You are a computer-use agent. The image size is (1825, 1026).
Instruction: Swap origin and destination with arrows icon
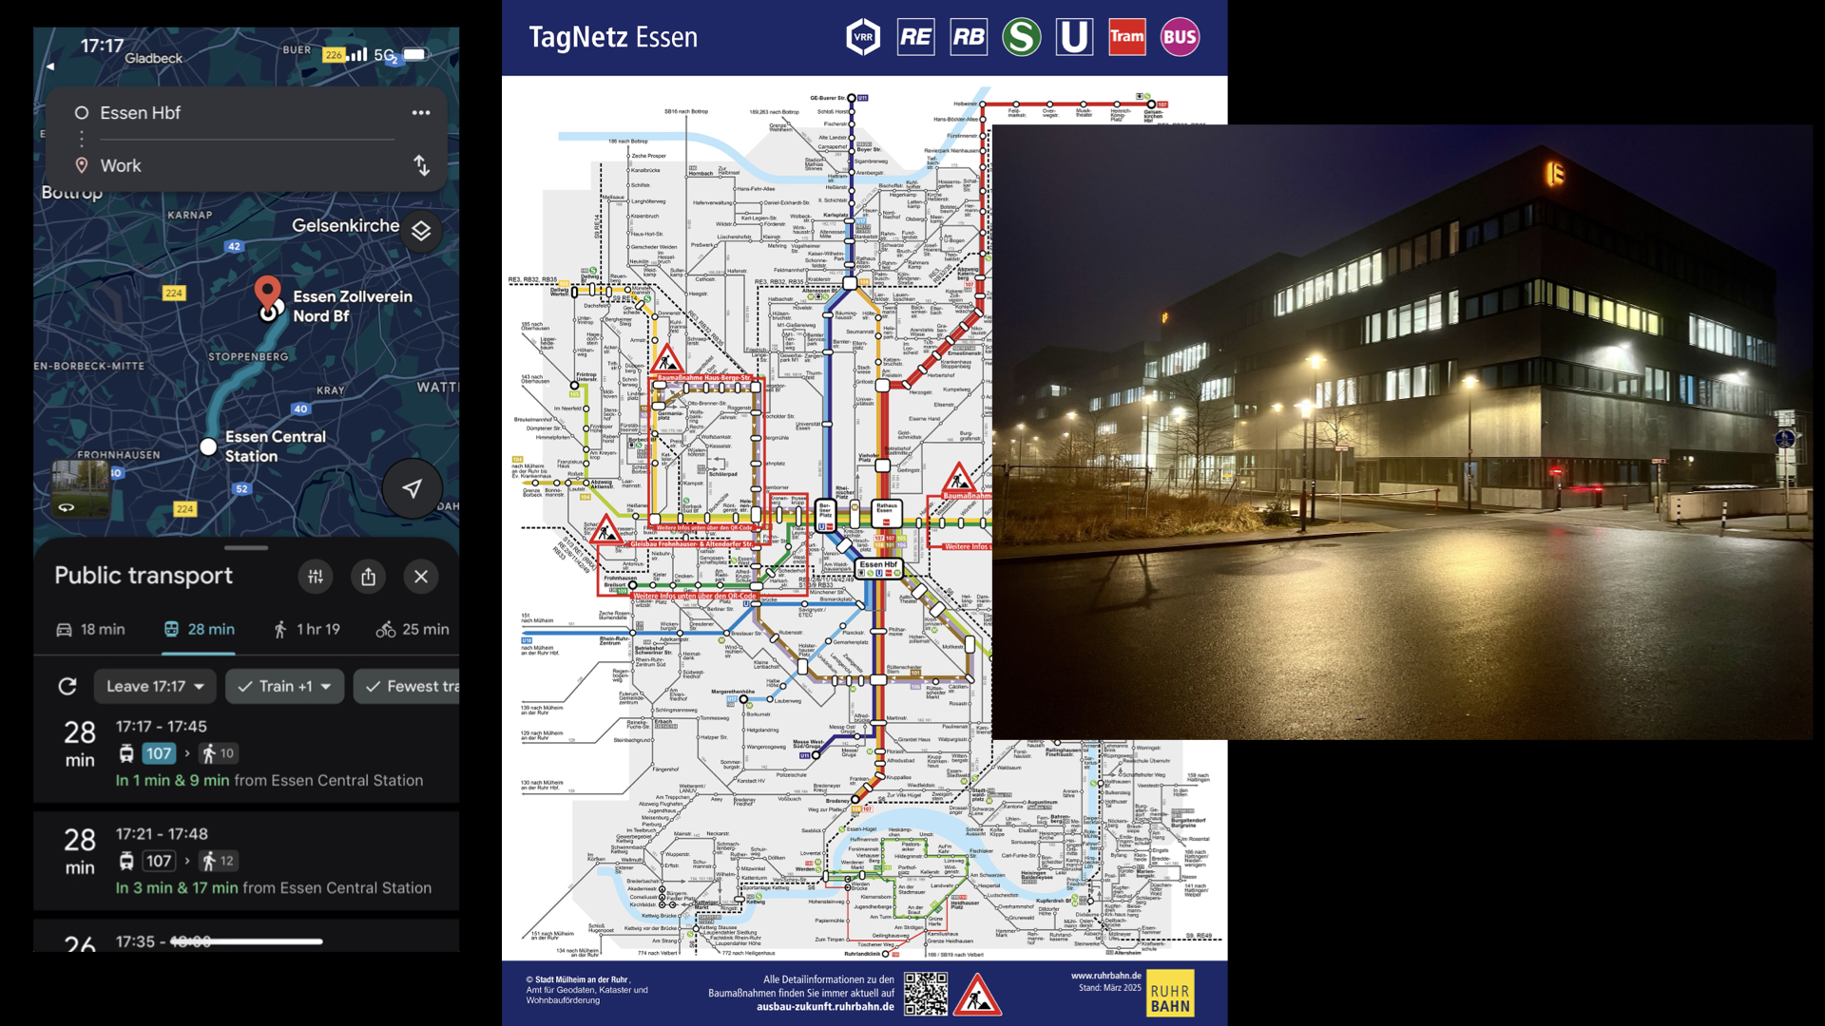pyautogui.click(x=421, y=165)
